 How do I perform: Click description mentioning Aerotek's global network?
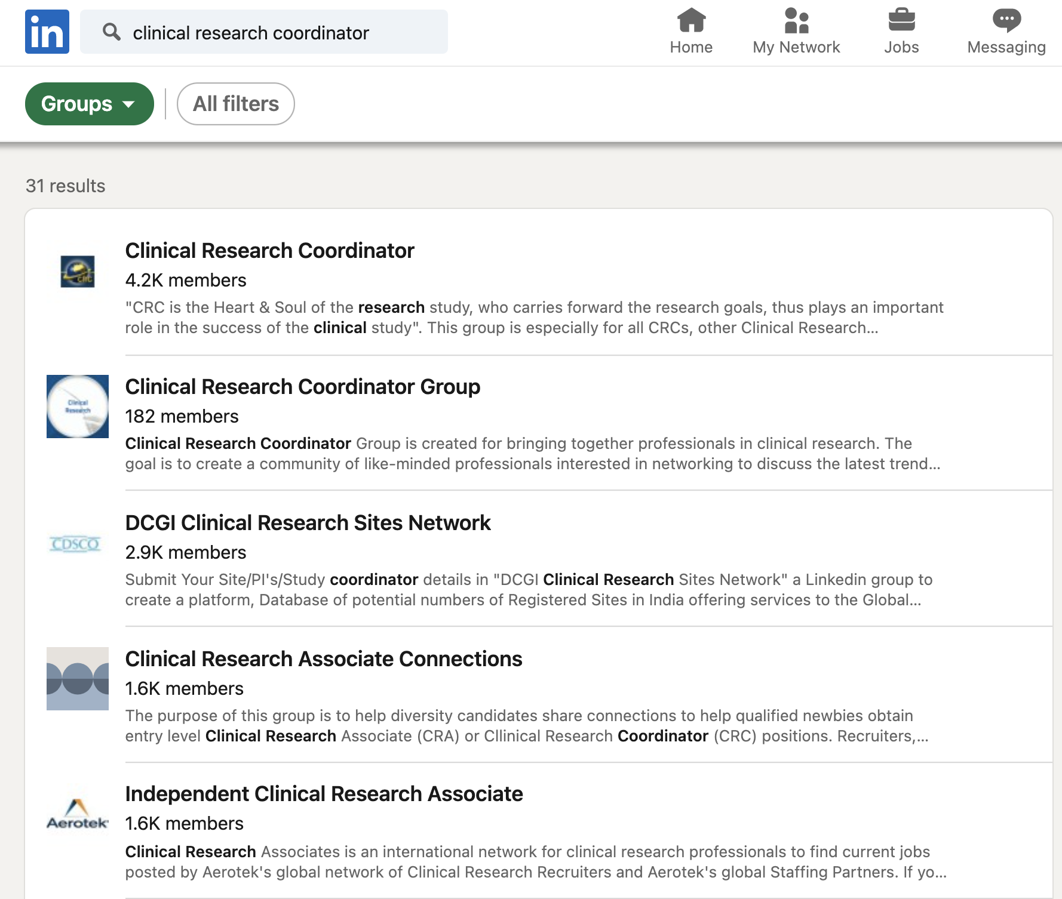click(x=536, y=862)
